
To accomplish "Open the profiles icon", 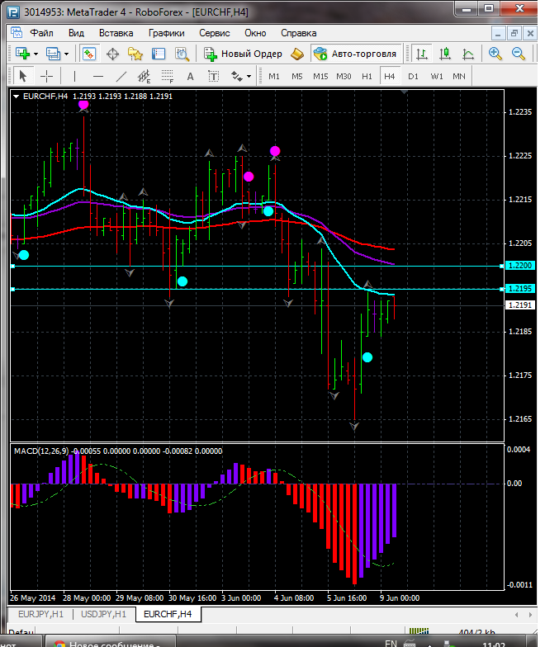I will point(53,54).
